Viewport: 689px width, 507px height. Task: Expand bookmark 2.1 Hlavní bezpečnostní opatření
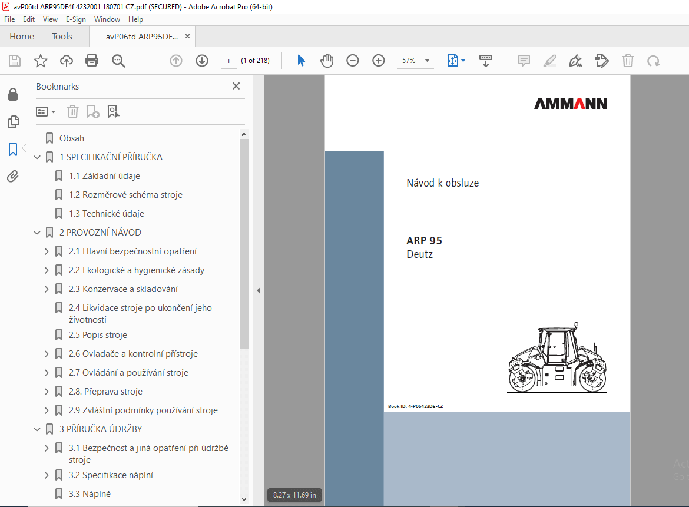tap(47, 250)
